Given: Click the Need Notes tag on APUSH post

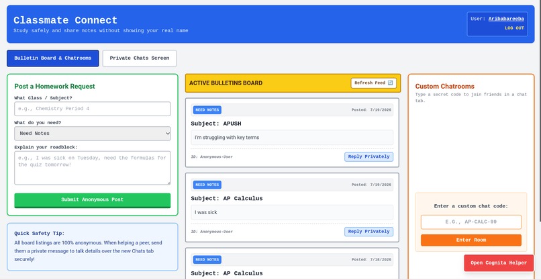Looking at the screenshot, I should tap(207, 110).
